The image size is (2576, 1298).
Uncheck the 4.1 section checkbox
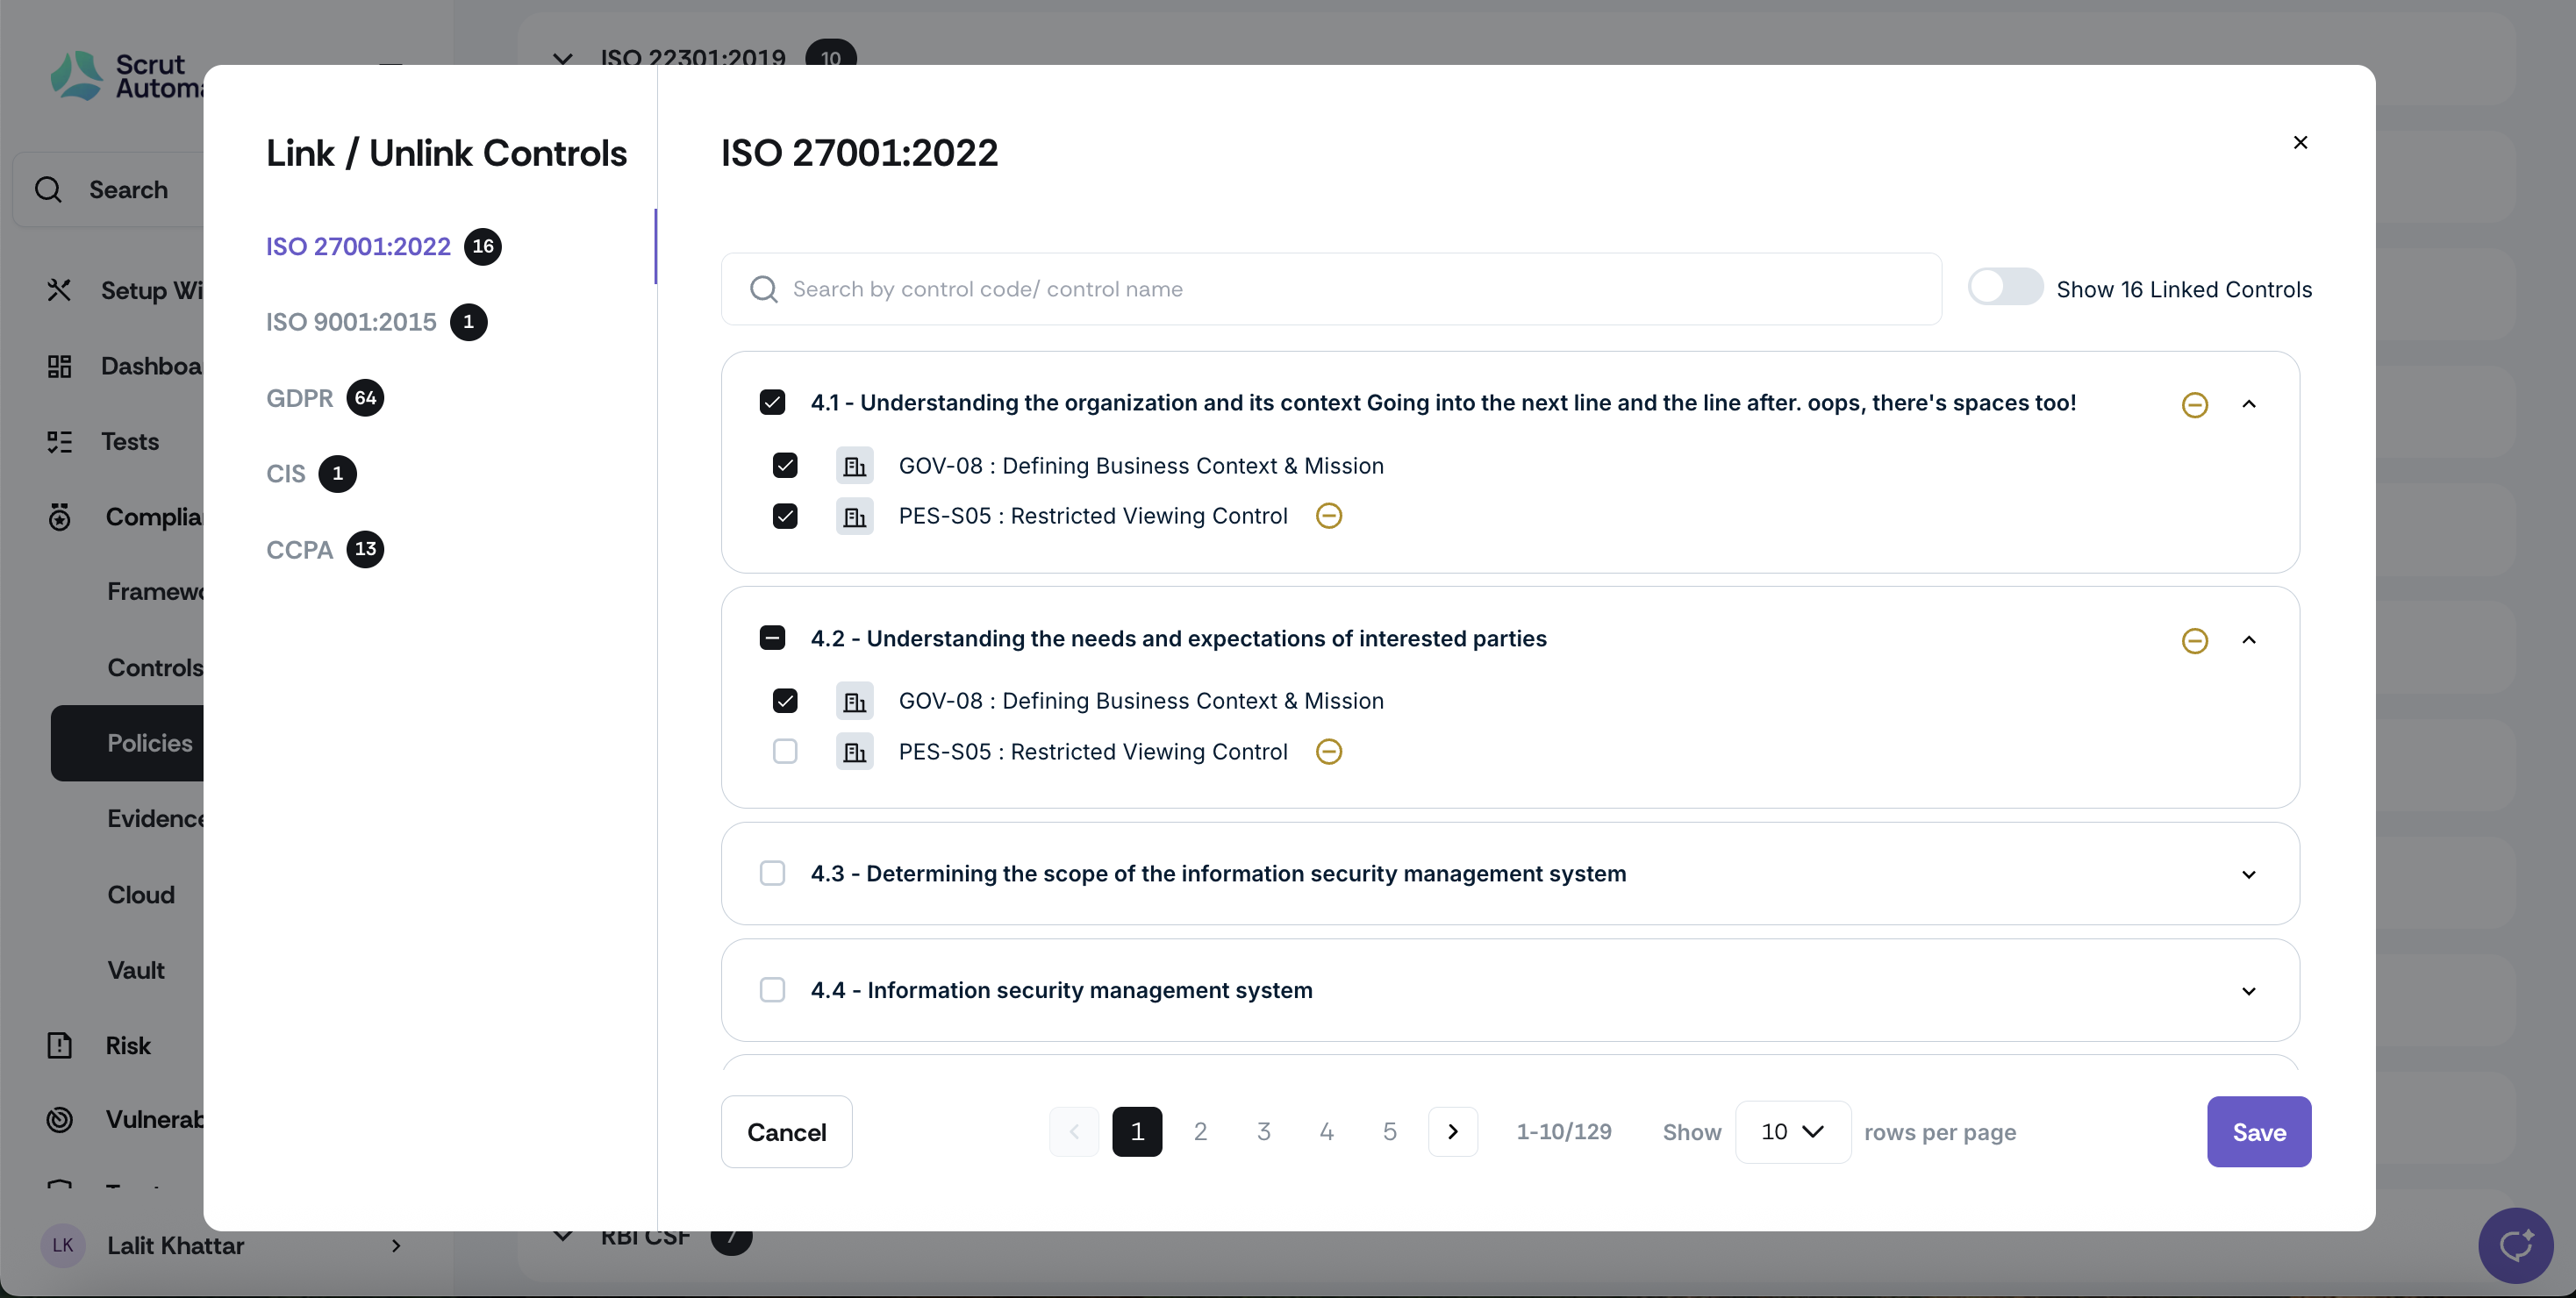click(x=772, y=403)
